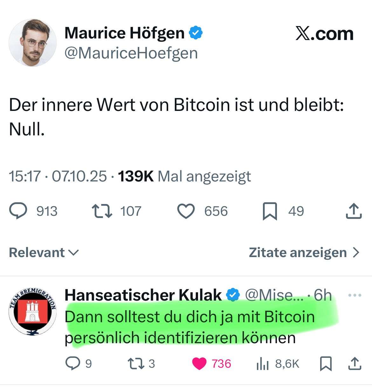Unlike Kulak's reply with pink heart

(199, 364)
